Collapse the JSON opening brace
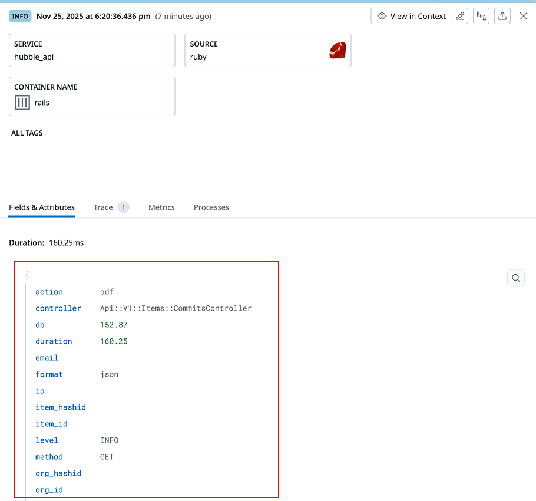536x501 pixels. pyautogui.click(x=27, y=275)
